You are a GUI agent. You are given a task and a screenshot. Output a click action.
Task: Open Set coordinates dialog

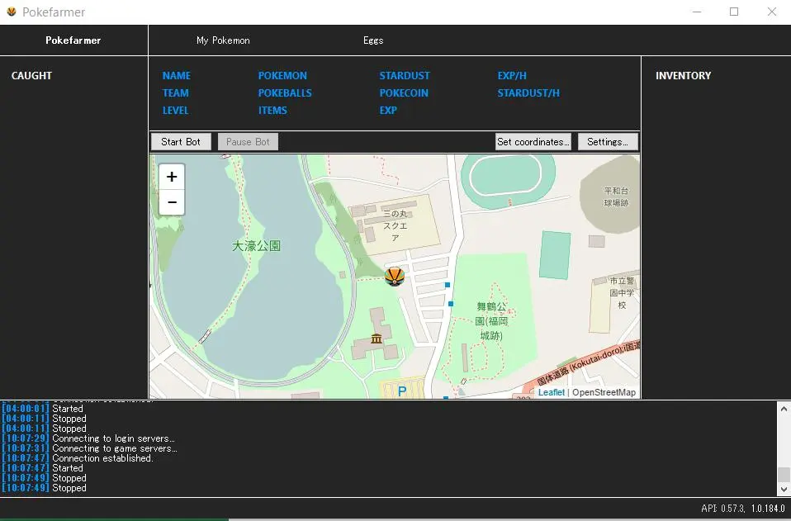(533, 142)
